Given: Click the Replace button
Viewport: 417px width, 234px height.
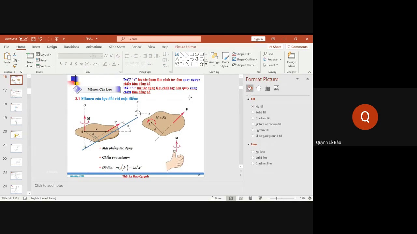Looking at the screenshot, I should point(272,59).
